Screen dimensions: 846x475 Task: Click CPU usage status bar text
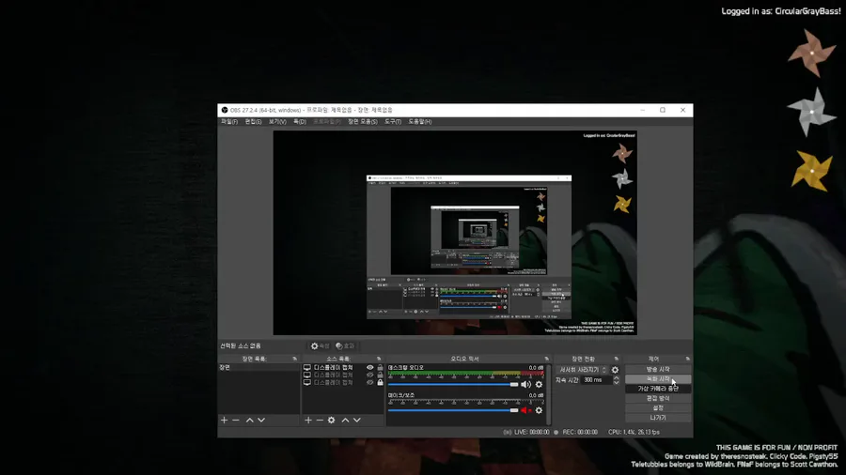[x=634, y=432]
